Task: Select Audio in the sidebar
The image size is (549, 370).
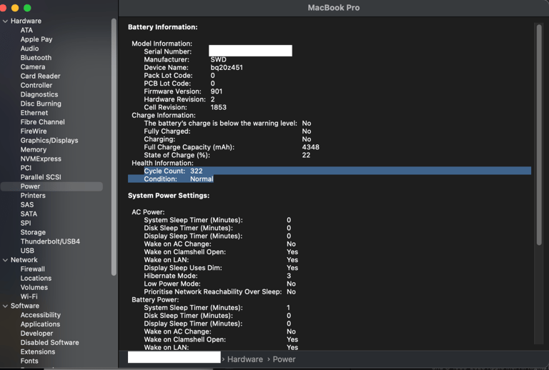Action: [29, 49]
